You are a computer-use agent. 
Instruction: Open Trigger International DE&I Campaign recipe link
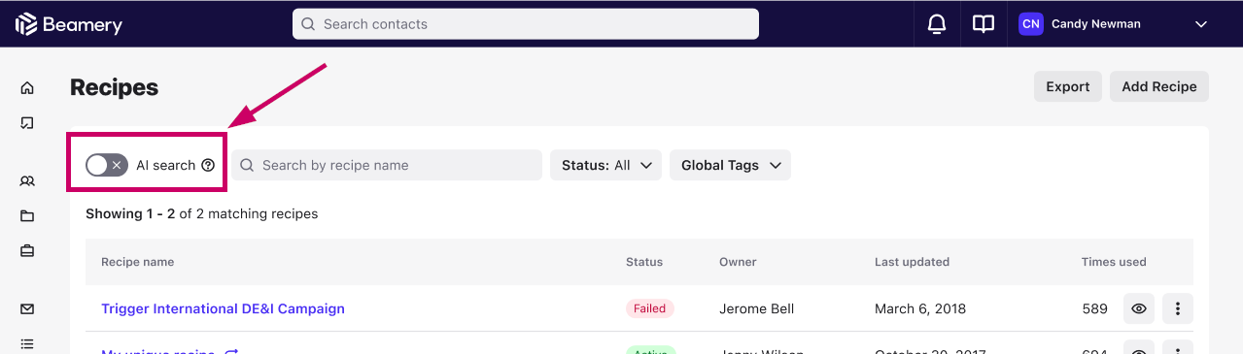click(223, 308)
